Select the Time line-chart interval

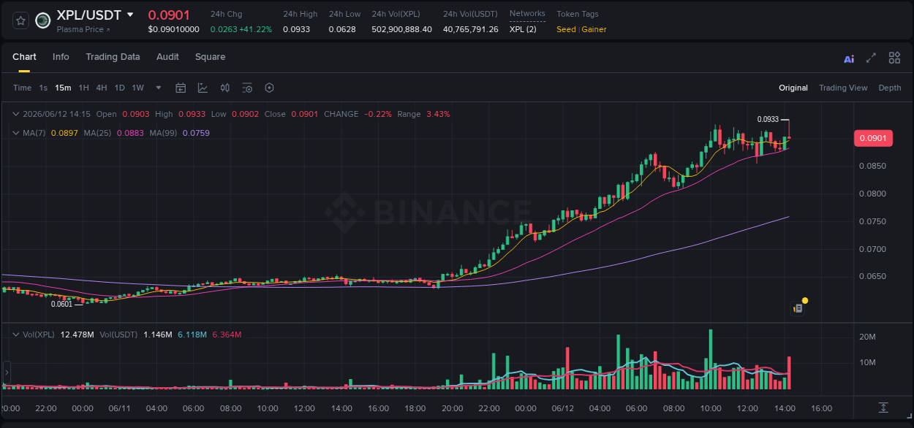click(22, 88)
